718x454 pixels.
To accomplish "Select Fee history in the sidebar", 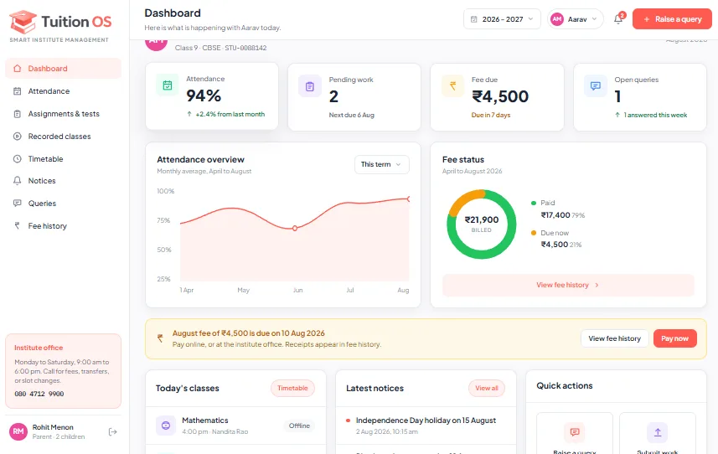I will pyautogui.click(x=63, y=225).
